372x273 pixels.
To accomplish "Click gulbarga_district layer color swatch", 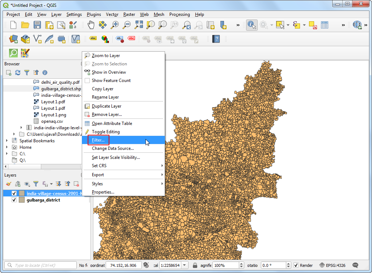I will 22,200.
